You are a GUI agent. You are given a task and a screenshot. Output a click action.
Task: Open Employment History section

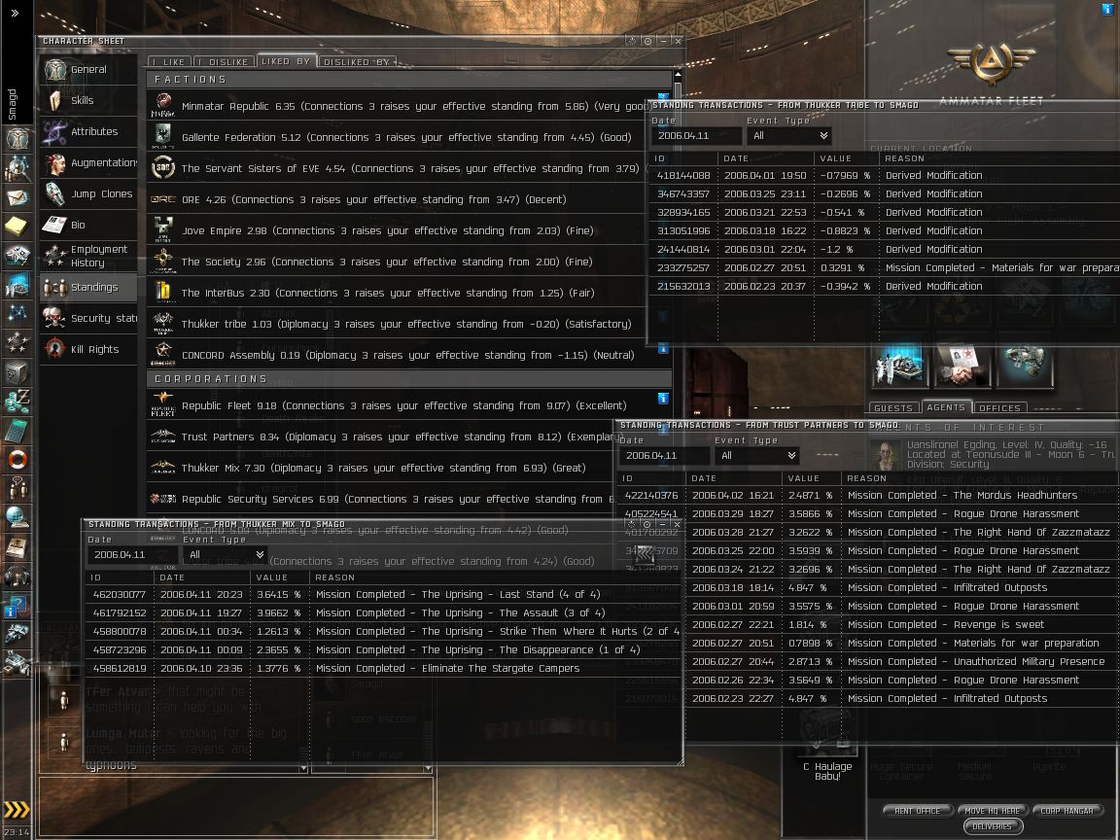click(x=88, y=256)
